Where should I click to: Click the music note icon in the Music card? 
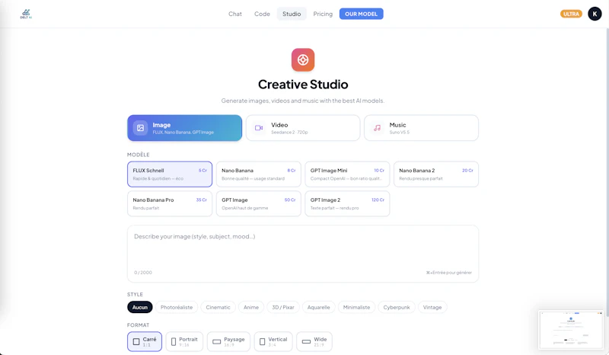377,128
